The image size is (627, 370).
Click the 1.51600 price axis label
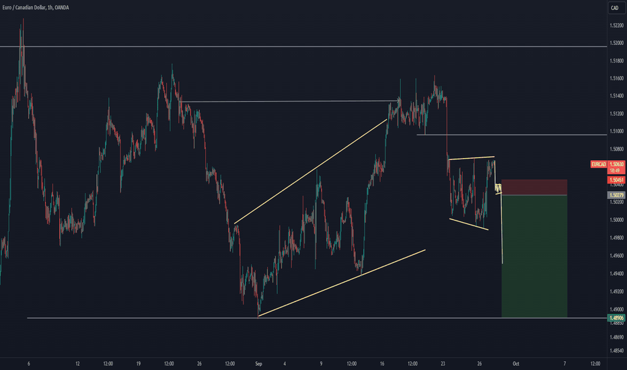[617, 79]
